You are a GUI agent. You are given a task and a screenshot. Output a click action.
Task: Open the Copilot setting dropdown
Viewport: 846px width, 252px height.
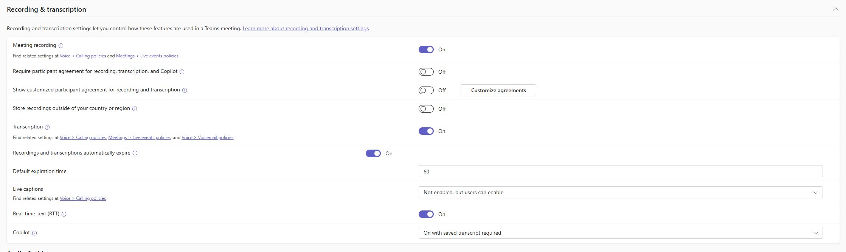click(x=621, y=233)
